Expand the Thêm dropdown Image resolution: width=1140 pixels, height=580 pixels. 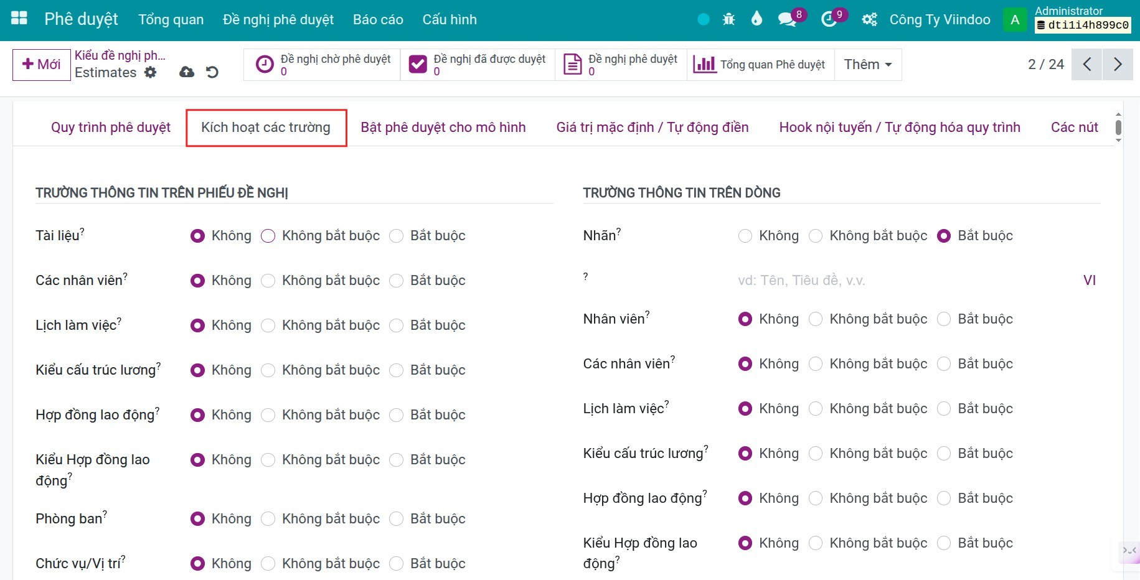(x=868, y=65)
